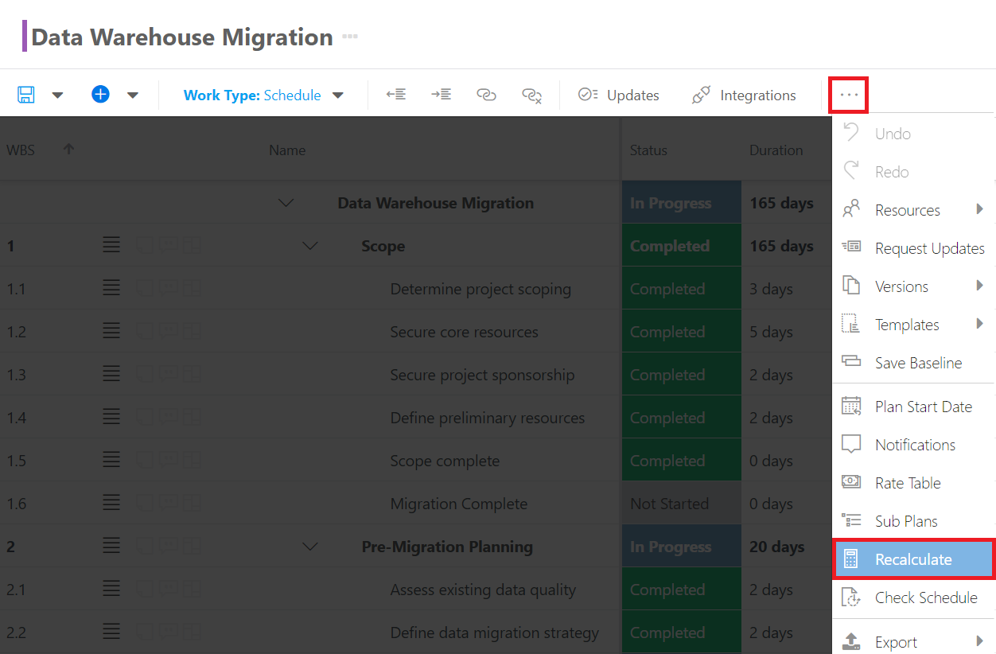Click the ellipsis beside project title
Viewport: 996px width, 654px height.
(350, 37)
